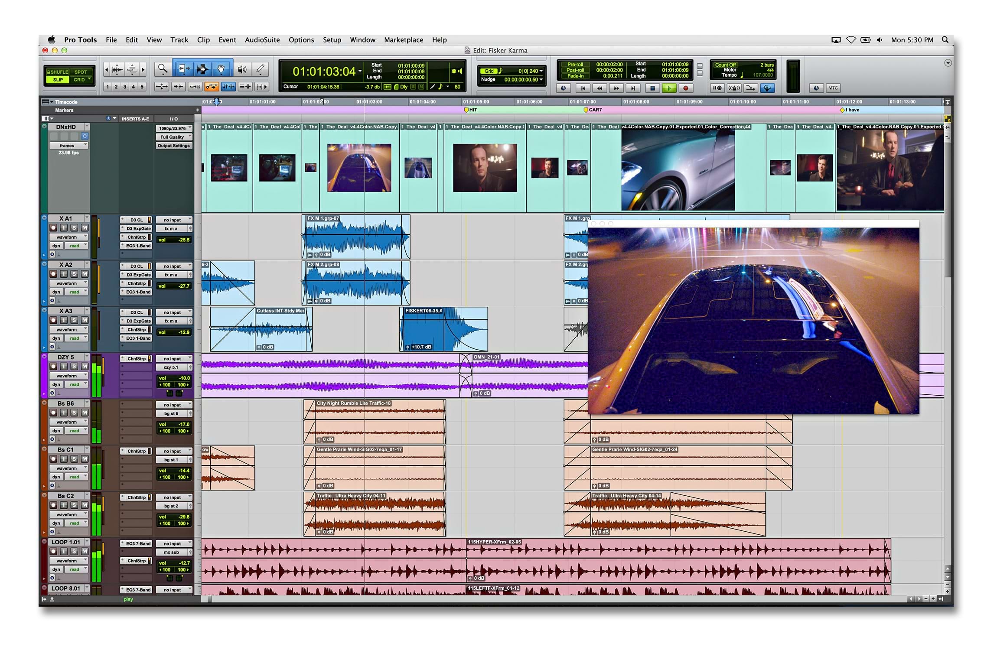Click the Return to Zero button

click(x=583, y=88)
